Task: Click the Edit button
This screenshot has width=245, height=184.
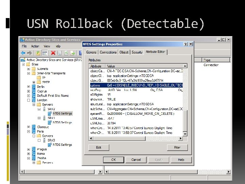Action: point(99,148)
